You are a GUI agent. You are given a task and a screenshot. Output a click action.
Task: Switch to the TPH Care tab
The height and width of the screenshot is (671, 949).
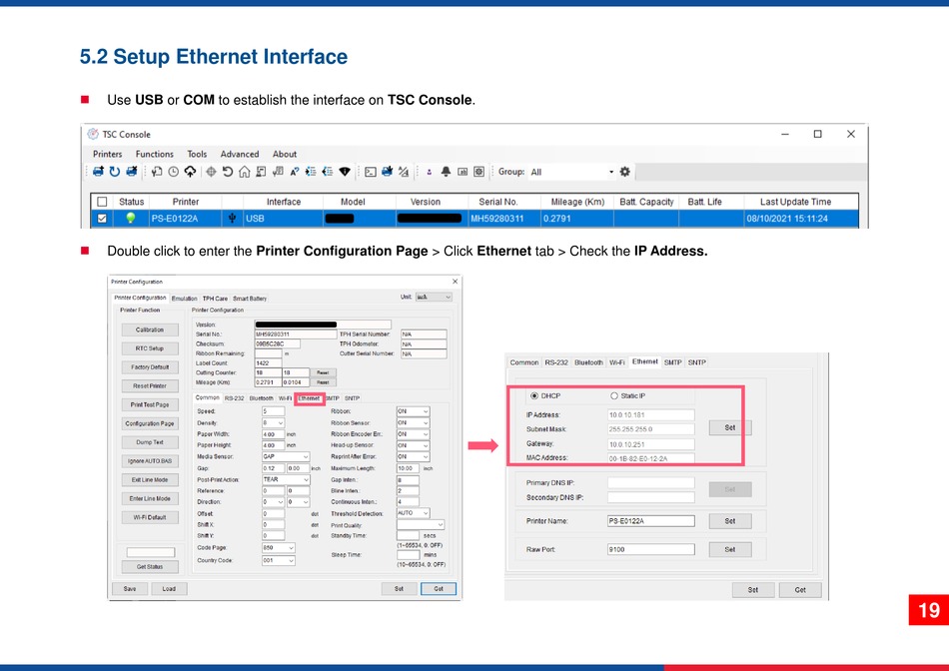click(x=215, y=299)
